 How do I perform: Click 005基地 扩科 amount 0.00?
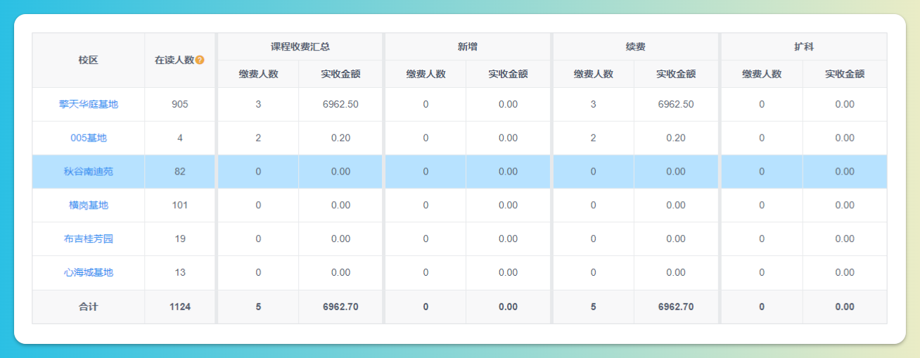(845, 138)
